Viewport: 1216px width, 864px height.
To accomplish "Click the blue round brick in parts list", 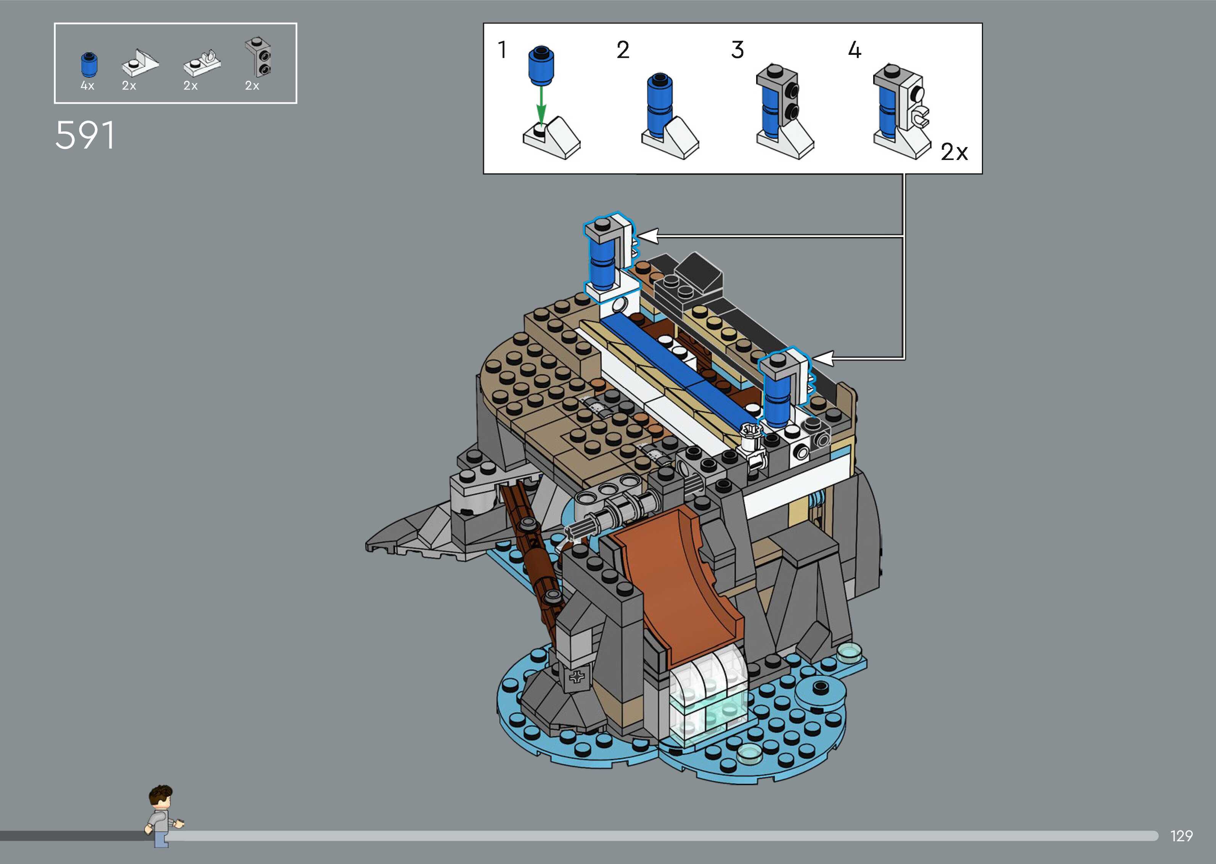I will (89, 64).
